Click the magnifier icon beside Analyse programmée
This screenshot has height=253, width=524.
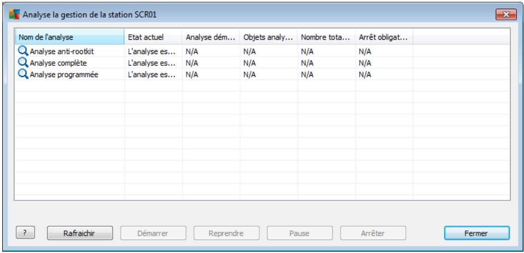tap(23, 74)
